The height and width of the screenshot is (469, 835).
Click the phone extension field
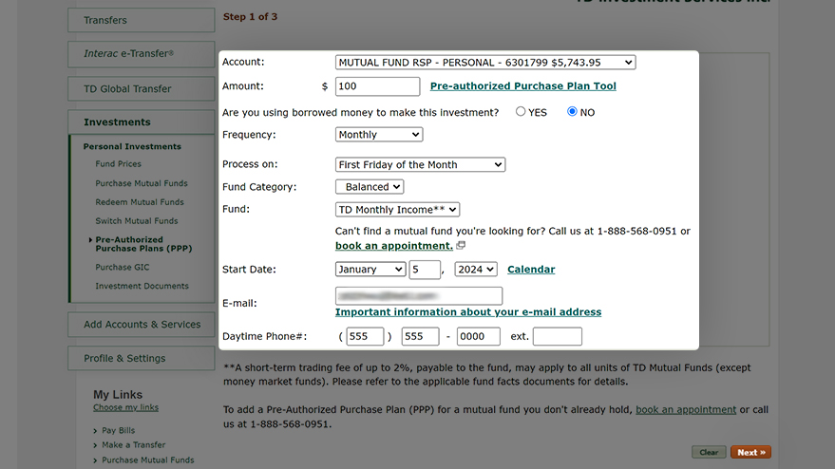click(557, 336)
